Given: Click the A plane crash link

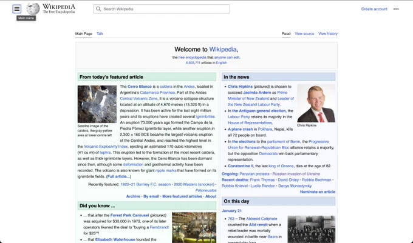Looking at the screenshot, I should tap(241, 129).
